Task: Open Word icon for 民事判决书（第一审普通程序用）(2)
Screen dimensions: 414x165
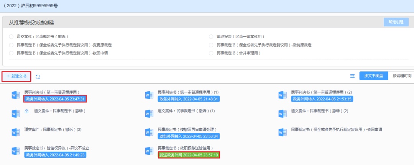Action: pos(283,95)
